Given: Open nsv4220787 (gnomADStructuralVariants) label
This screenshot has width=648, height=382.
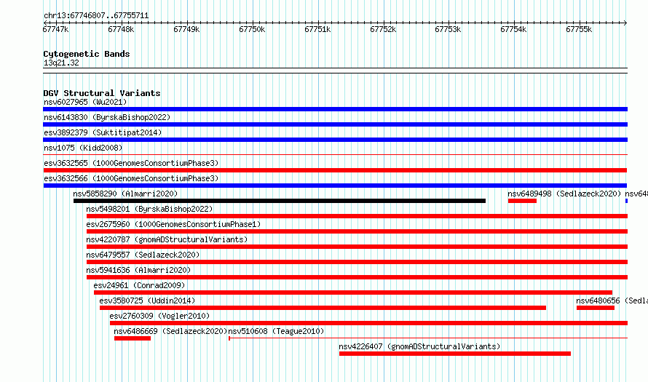Looking at the screenshot, I should [167, 239].
